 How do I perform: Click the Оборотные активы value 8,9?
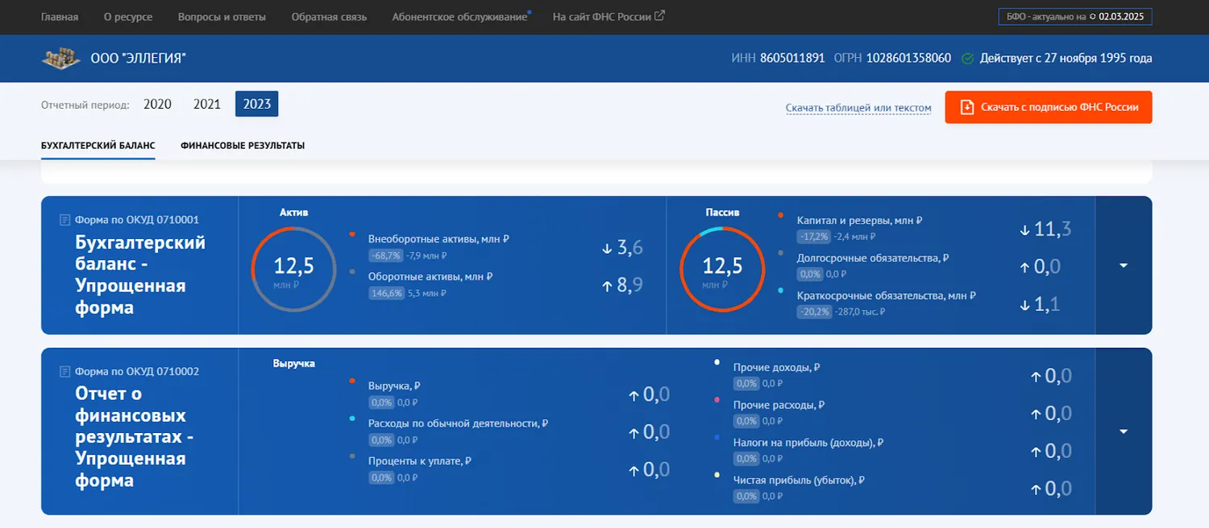pyautogui.click(x=630, y=284)
